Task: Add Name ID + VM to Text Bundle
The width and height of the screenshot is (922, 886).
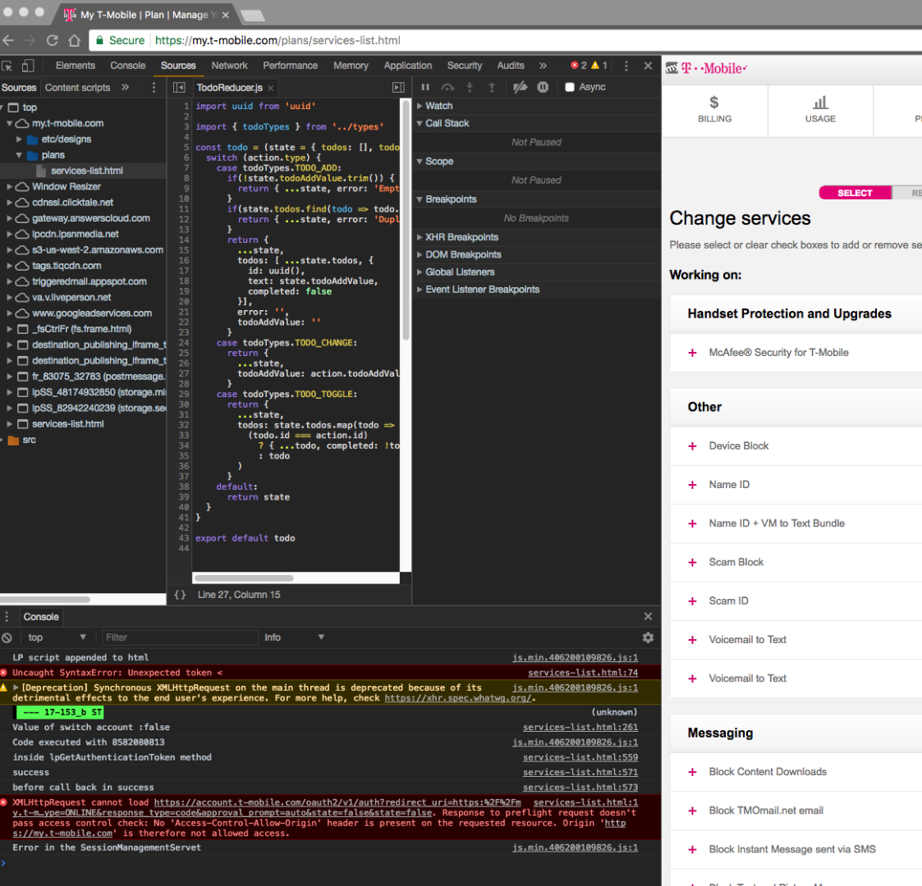Action: [692, 523]
